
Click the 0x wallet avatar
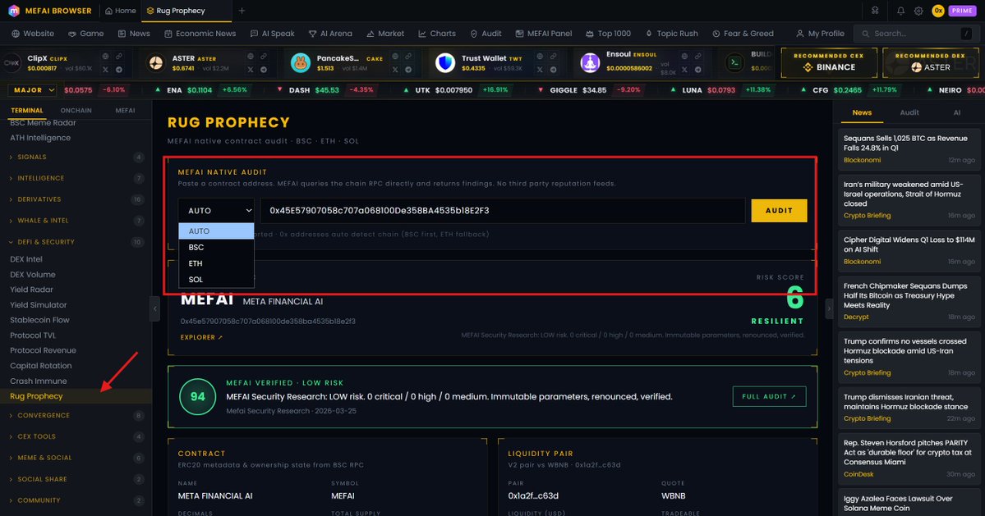coord(938,11)
